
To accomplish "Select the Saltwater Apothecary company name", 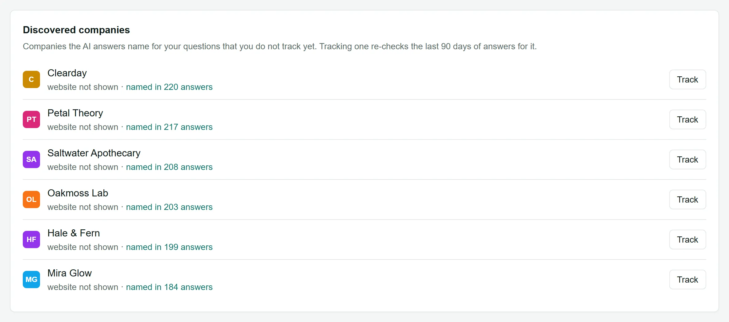I will tap(94, 153).
